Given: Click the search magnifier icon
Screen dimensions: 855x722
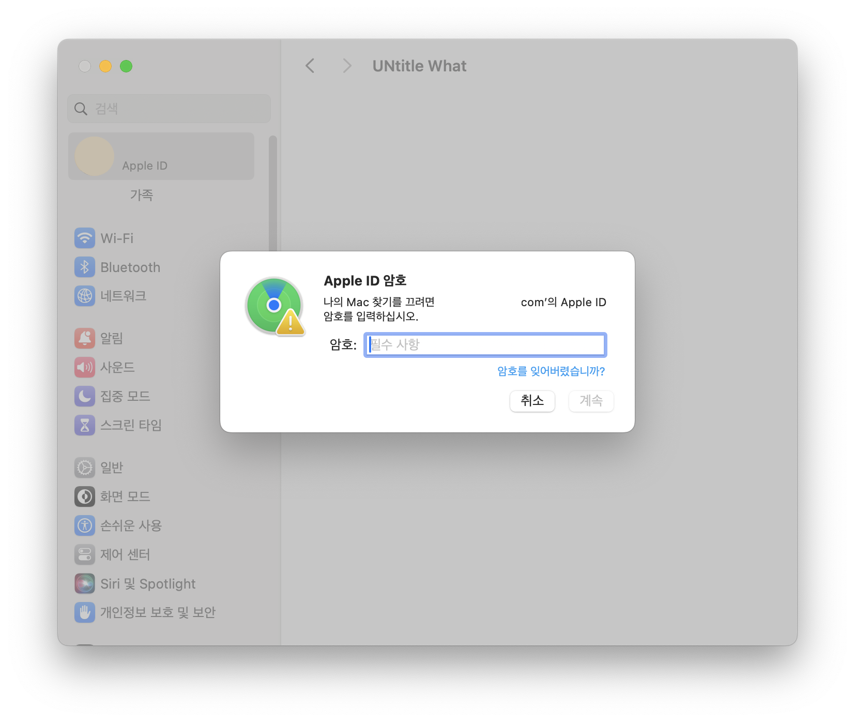Looking at the screenshot, I should 81,109.
